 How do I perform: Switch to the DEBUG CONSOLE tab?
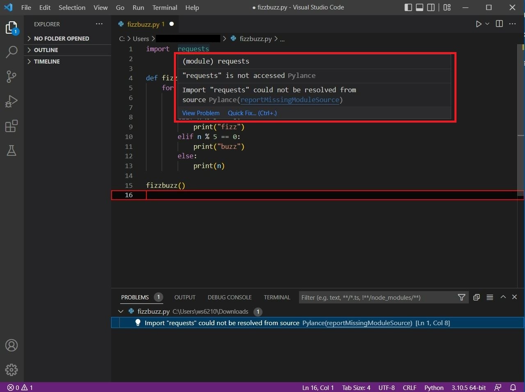click(230, 297)
